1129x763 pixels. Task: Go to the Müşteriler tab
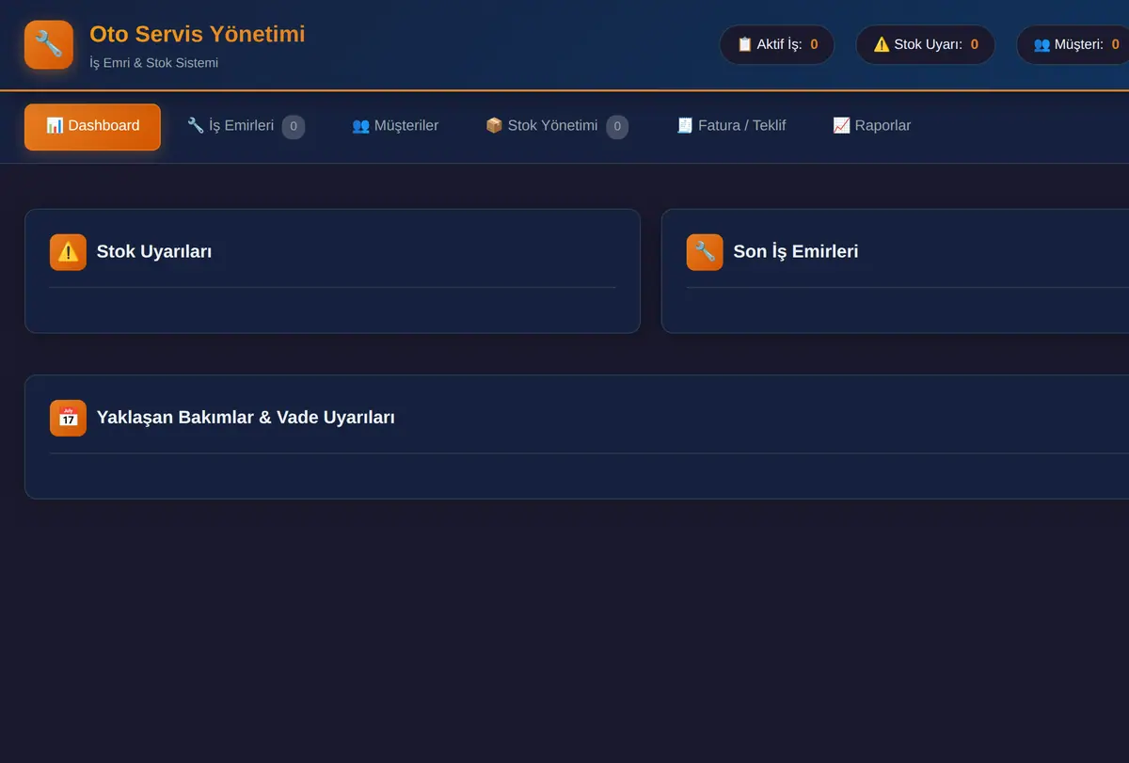(395, 126)
